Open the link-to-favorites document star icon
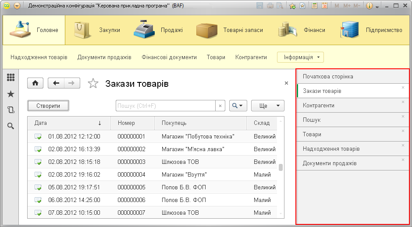The width and height of the screenshot is (412, 227). click(302, 6)
